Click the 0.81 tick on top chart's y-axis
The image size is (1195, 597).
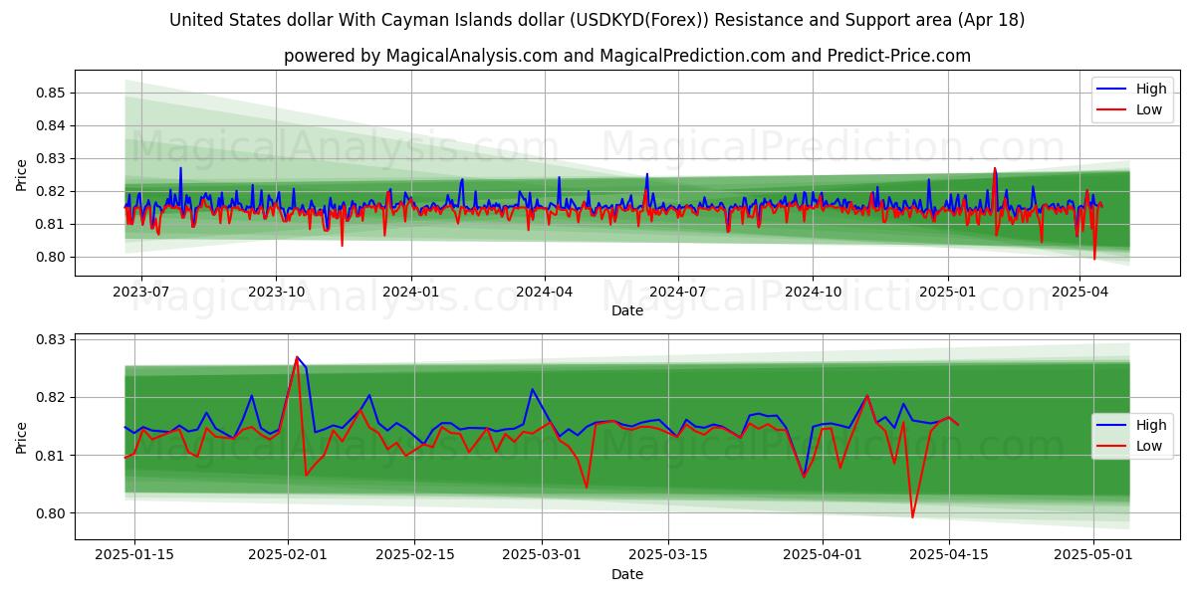tap(51, 224)
